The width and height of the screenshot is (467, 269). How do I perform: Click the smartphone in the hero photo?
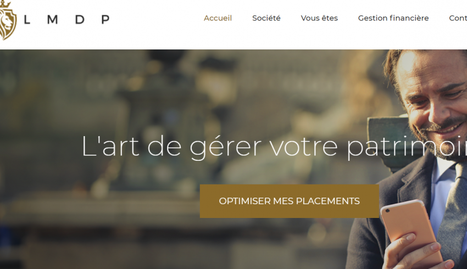pyautogui.click(x=411, y=232)
